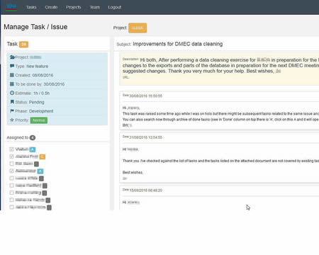Viewport: 319px width, 255px height.
Task: Click the comment dated 31/08/2016
Action: point(219,157)
